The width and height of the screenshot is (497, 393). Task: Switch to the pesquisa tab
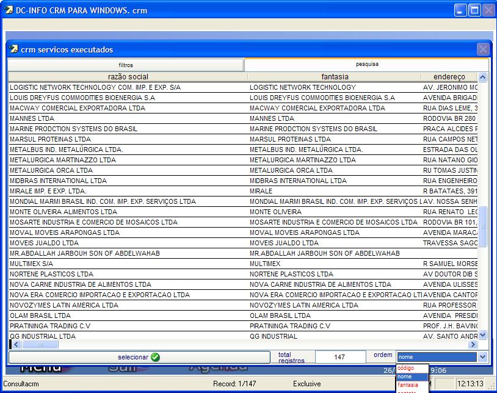[x=366, y=64]
